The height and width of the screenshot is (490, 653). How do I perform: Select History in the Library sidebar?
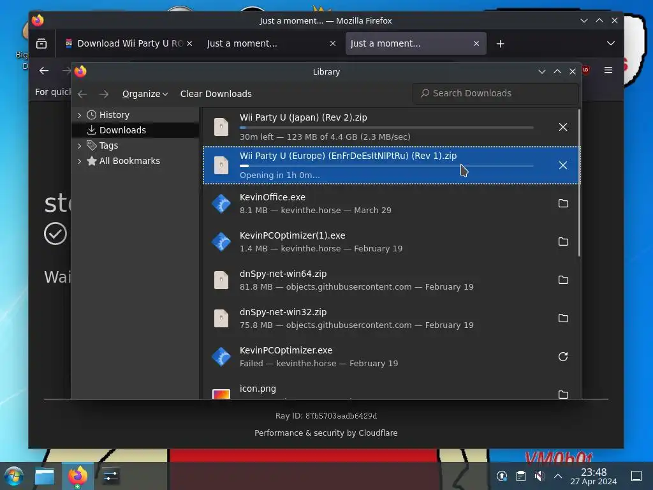[135, 115]
